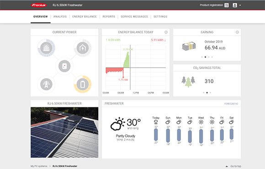
Task: Click Wednesday's temperature range bar
Action: click(201, 137)
